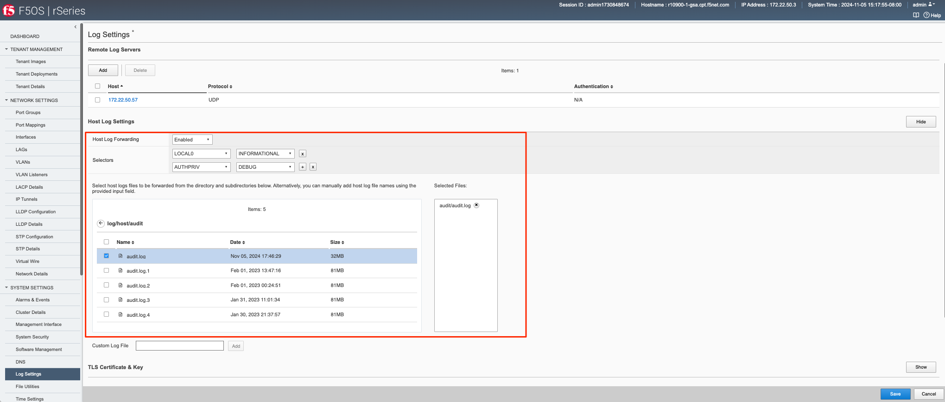Viewport: 945px width, 402px height.
Task: Open the documentation book icon
Action: point(916,15)
